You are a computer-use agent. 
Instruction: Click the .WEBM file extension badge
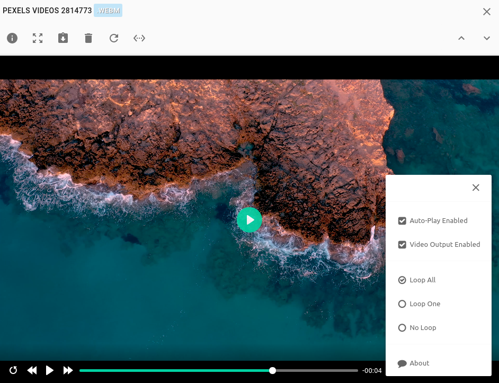point(108,11)
